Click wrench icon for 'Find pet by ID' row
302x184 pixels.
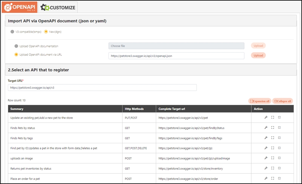coord(266,148)
